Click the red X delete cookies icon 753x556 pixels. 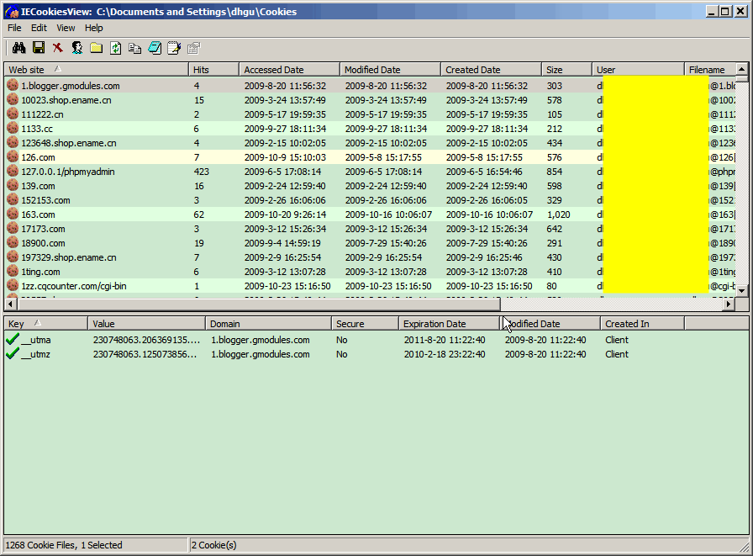(x=58, y=49)
